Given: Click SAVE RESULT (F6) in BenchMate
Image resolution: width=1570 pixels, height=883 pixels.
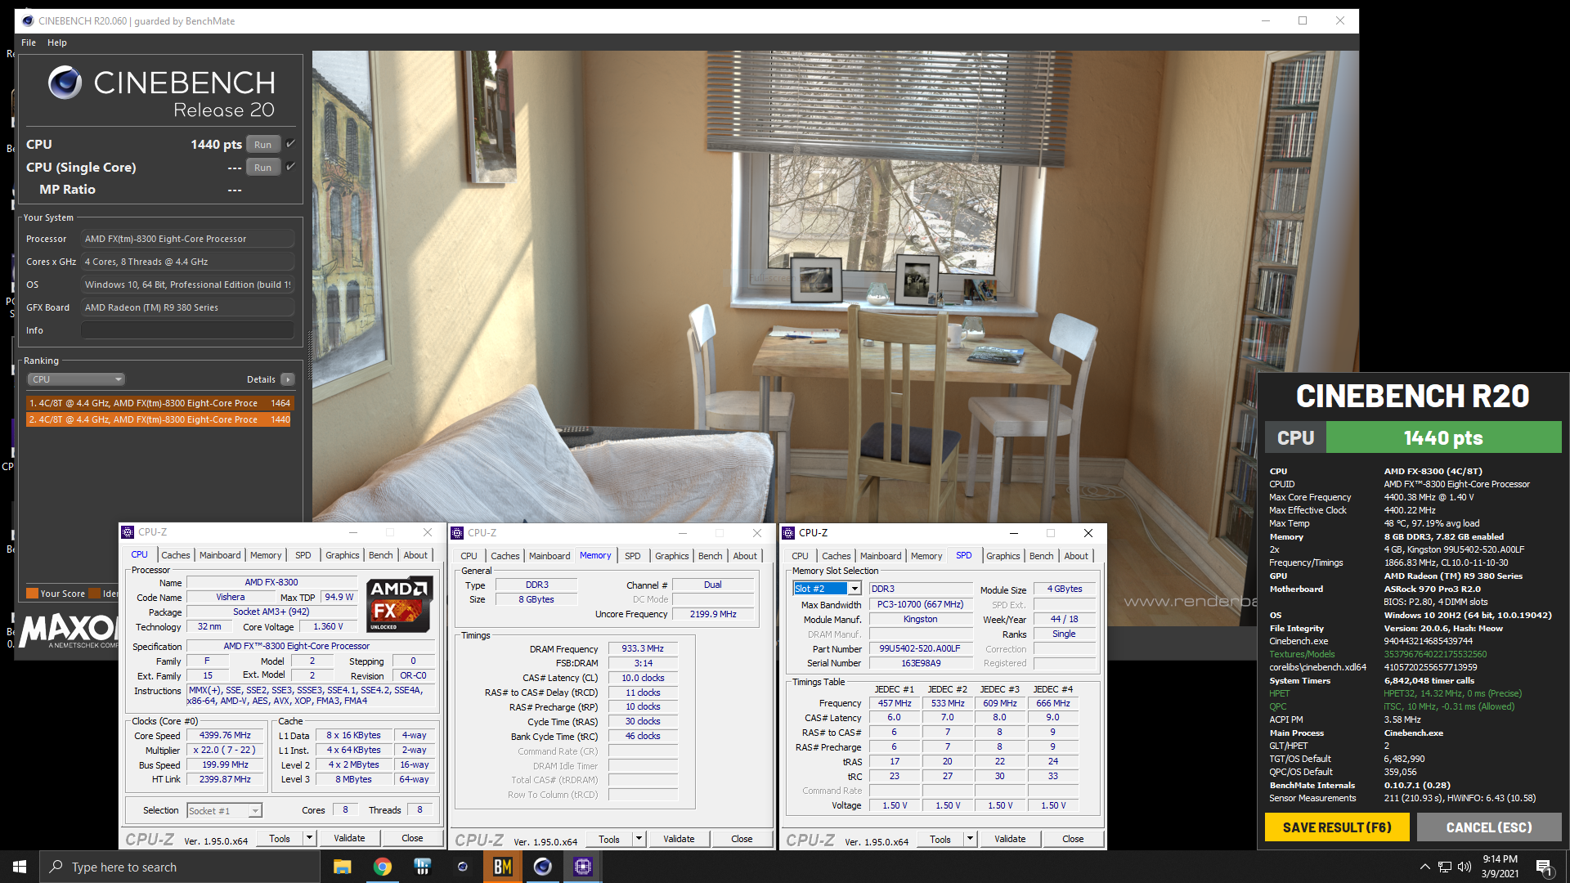Looking at the screenshot, I should tap(1337, 827).
